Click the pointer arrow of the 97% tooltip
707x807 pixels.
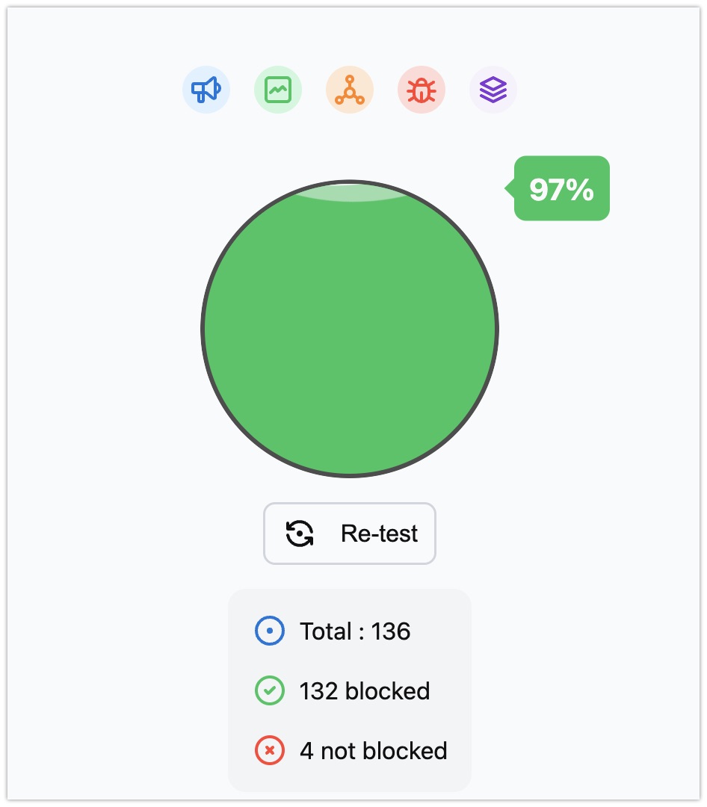click(x=510, y=188)
